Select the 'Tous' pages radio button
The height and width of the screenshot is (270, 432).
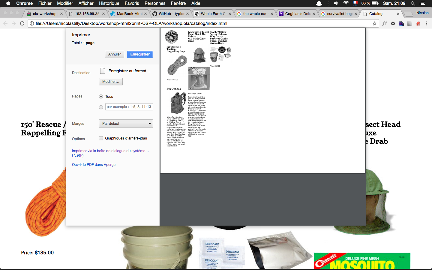tap(101, 97)
